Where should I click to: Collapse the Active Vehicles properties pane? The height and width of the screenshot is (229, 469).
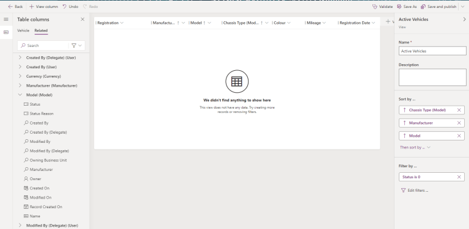coord(464,20)
